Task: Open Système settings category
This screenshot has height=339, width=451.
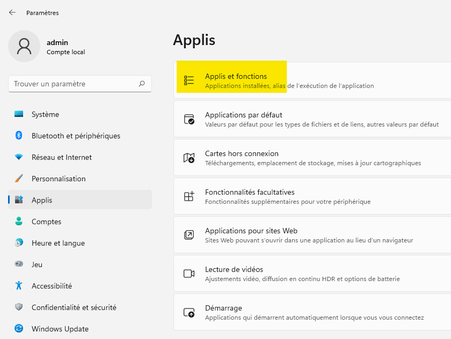Action: pos(45,114)
